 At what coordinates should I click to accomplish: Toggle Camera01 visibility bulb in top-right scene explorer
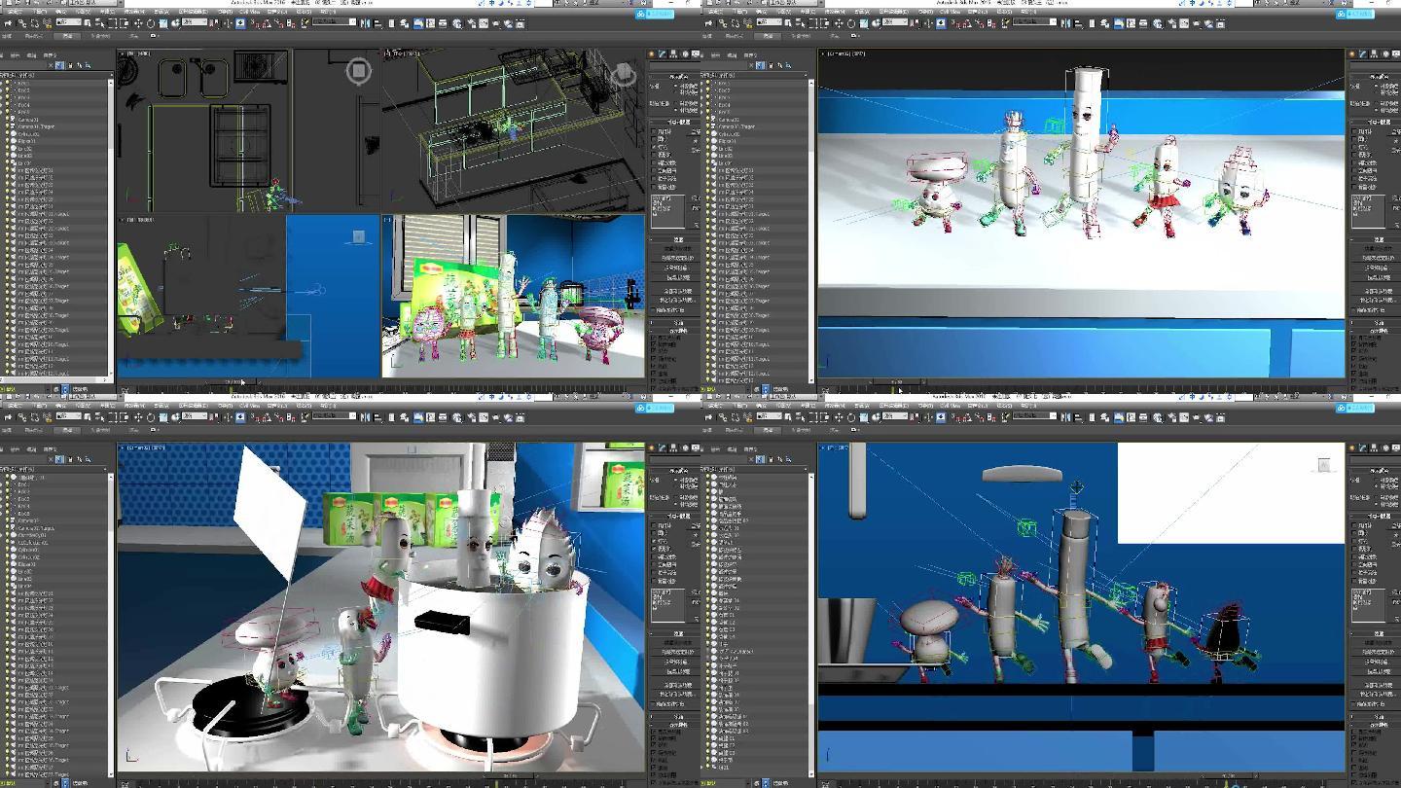coord(708,120)
